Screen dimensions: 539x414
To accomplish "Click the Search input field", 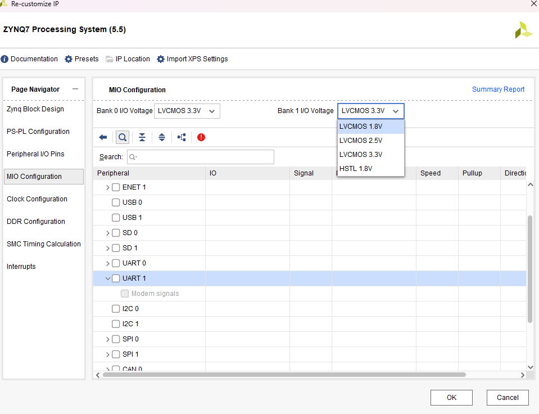I will tap(201, 157).
